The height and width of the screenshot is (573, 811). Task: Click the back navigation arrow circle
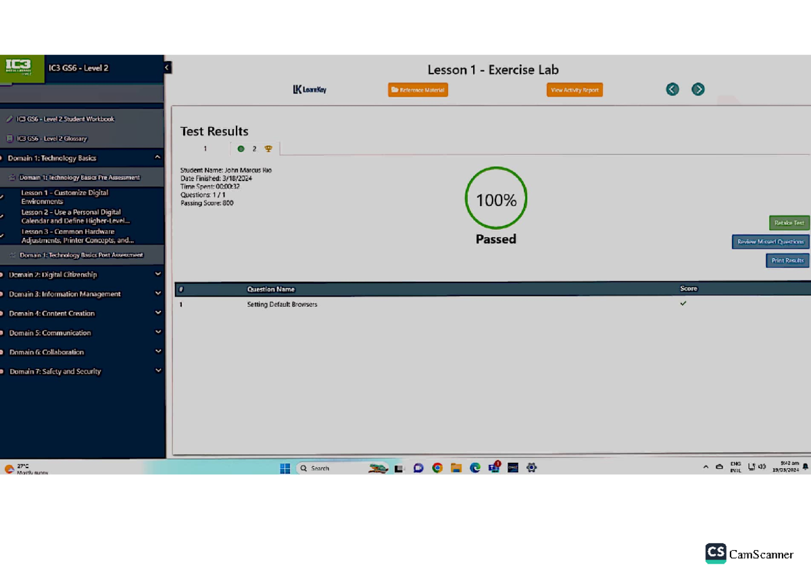[672, 89]
